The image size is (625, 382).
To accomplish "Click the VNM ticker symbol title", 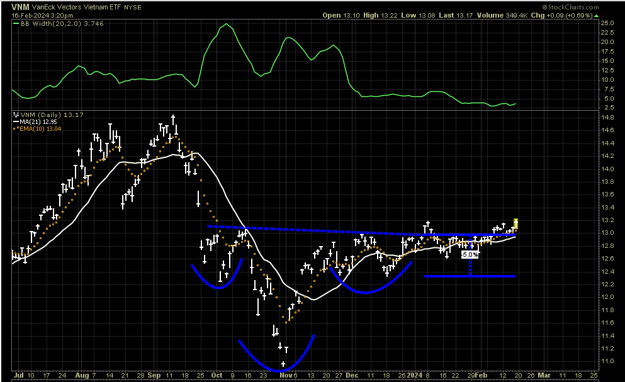I will pos(20,7).
